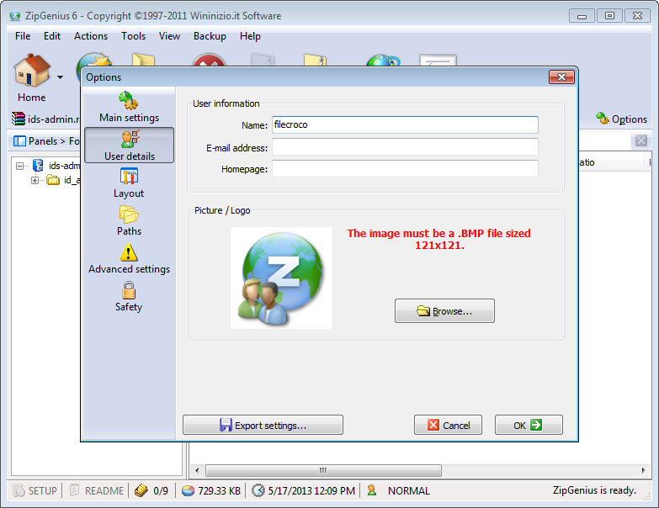Click the Export settings button
The height and width of the screenshot is (508, 659).
coord(263,426)
